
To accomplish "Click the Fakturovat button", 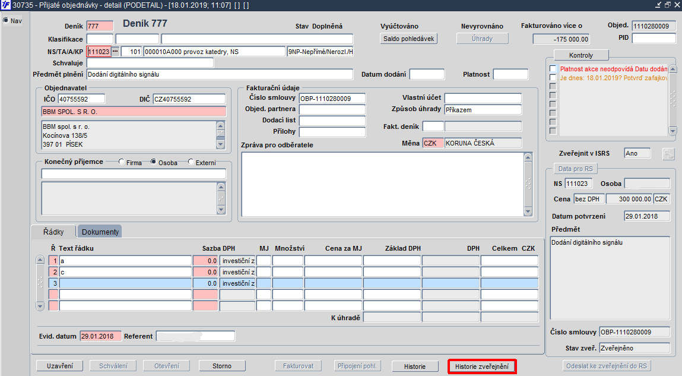I will tap(298, 366).
